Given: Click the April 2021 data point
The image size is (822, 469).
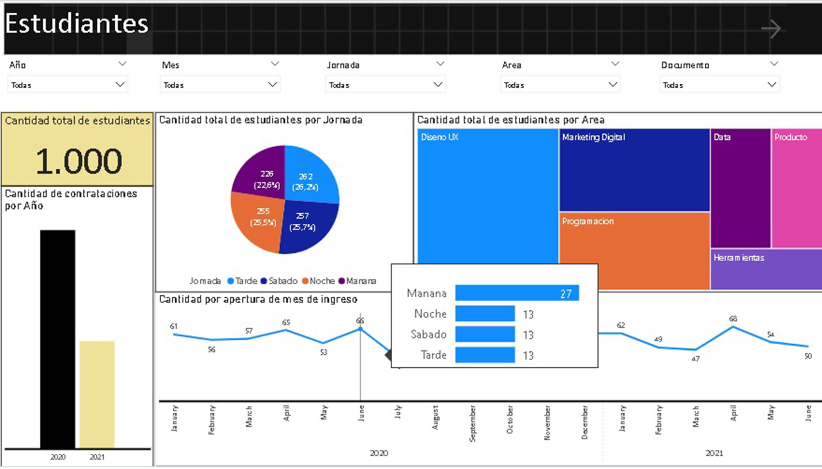Looking at the screenshot, I should point(733,327).
